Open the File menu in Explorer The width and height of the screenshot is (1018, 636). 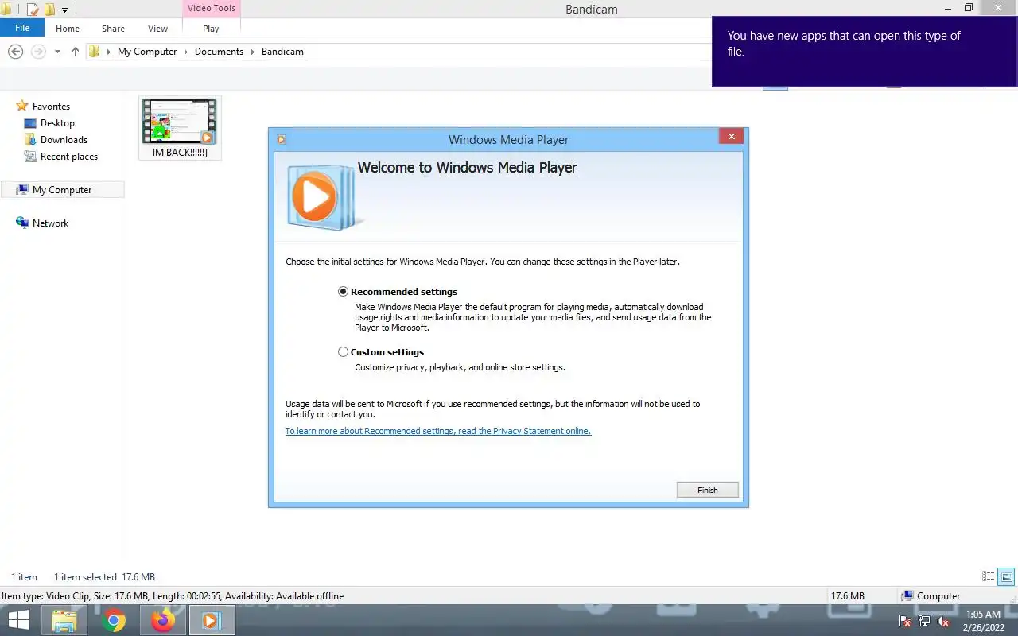pos(22,28)
